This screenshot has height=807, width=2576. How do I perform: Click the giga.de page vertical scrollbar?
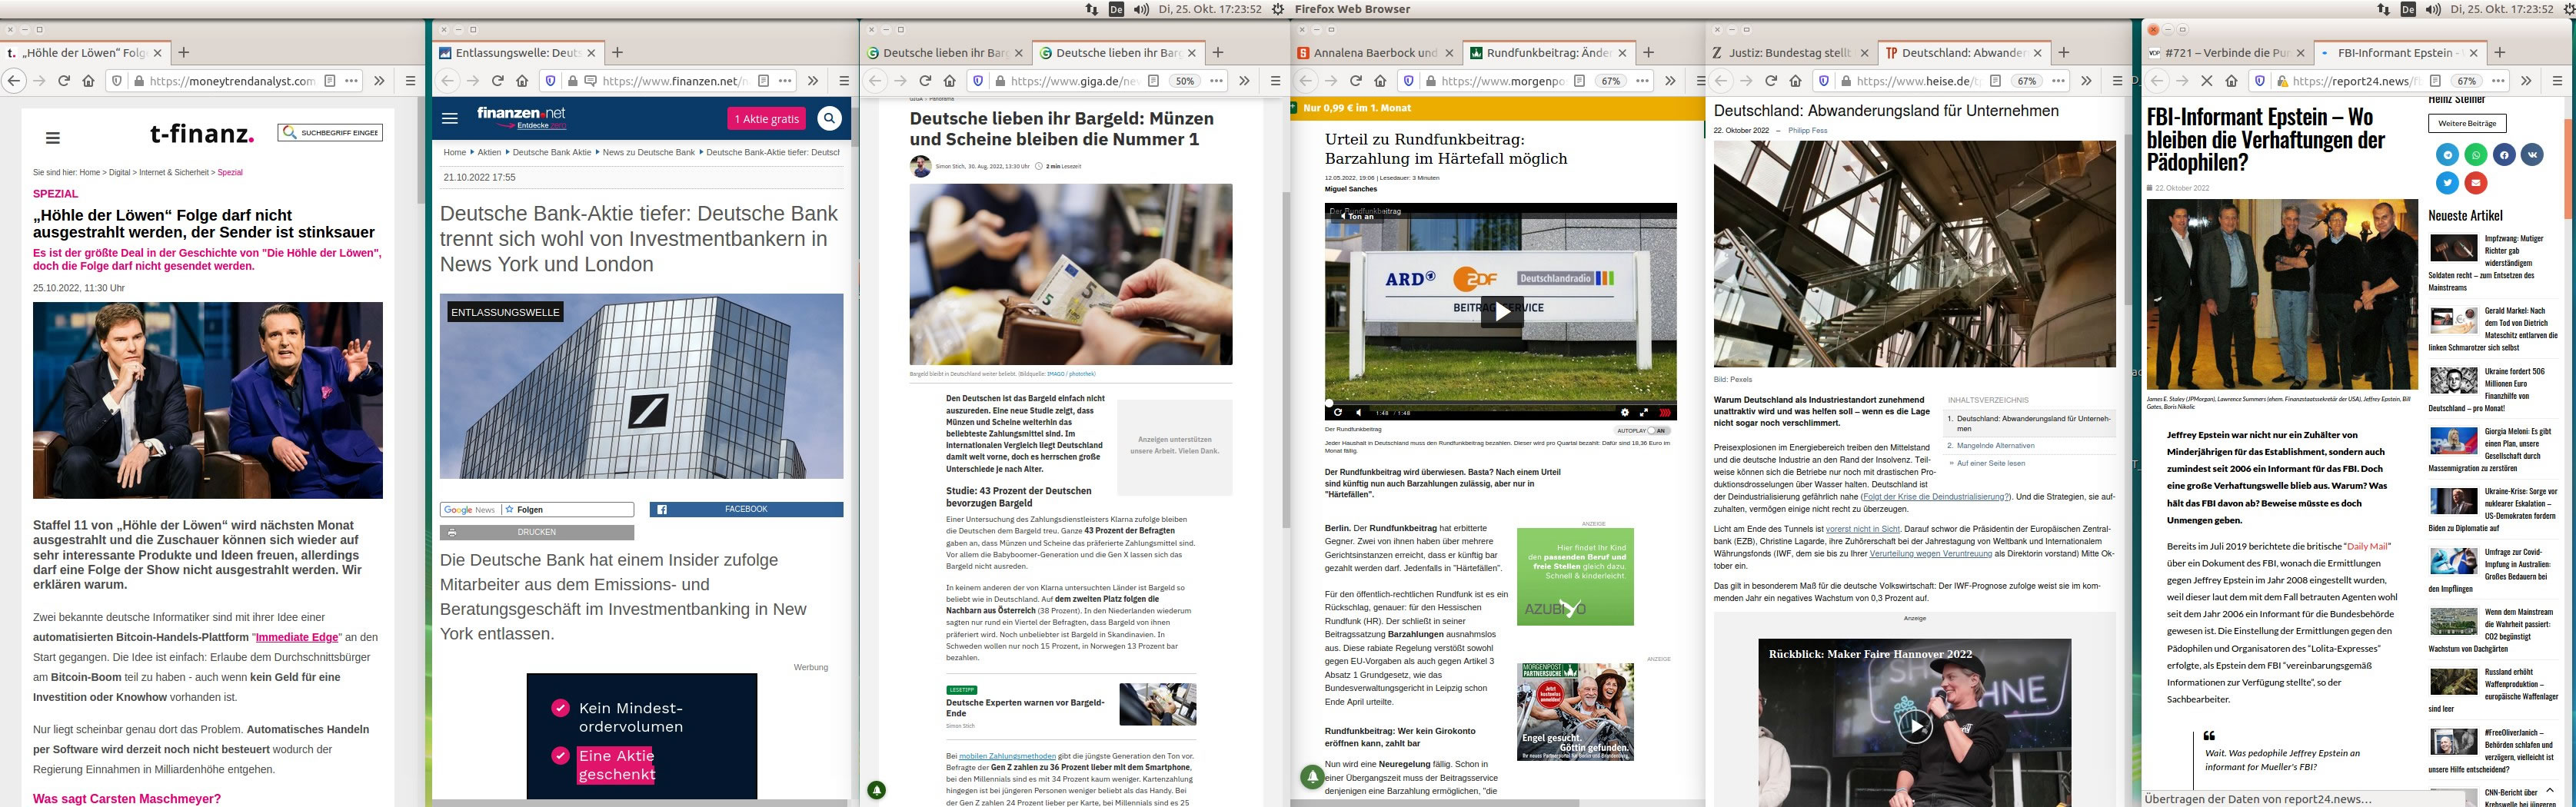(1286, 360)
